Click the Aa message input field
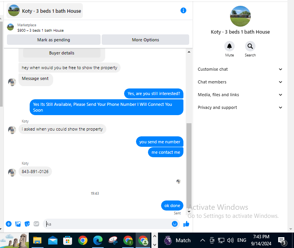 tap(108, 224)
